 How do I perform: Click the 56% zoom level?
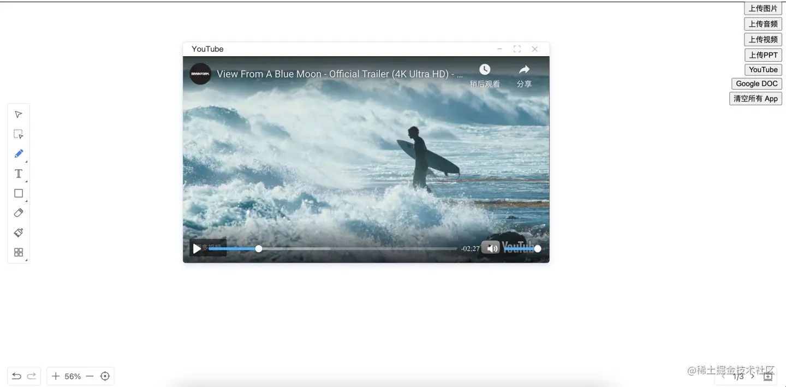(x=73, y=377)
